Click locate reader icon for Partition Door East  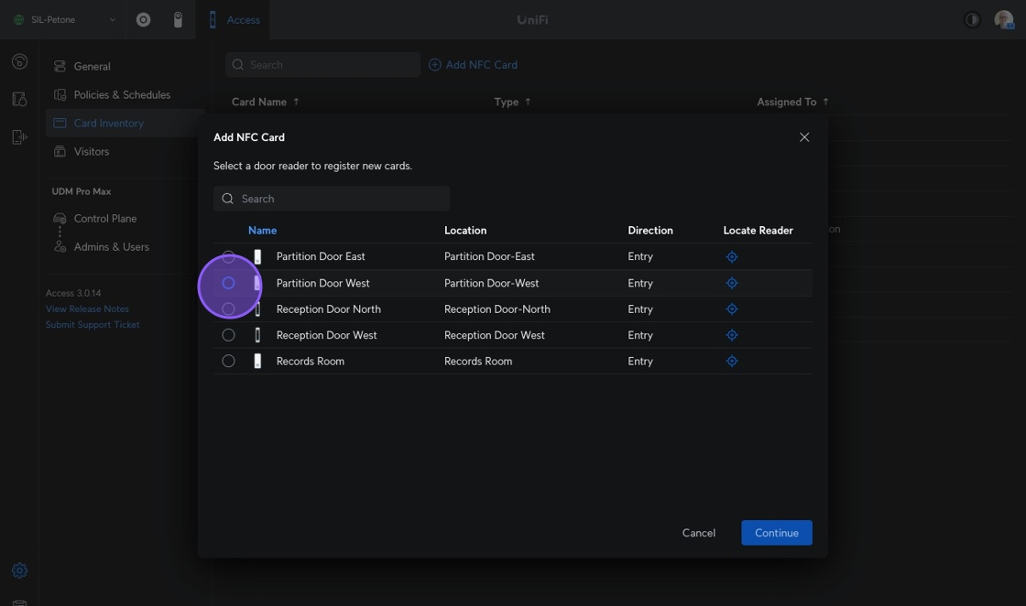pyautogui.click(x=731, y=257)
